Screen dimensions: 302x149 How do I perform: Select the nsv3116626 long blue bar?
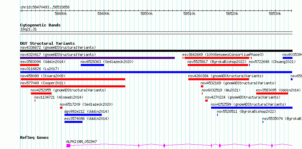pyautogui.click(x=156, y=72)
